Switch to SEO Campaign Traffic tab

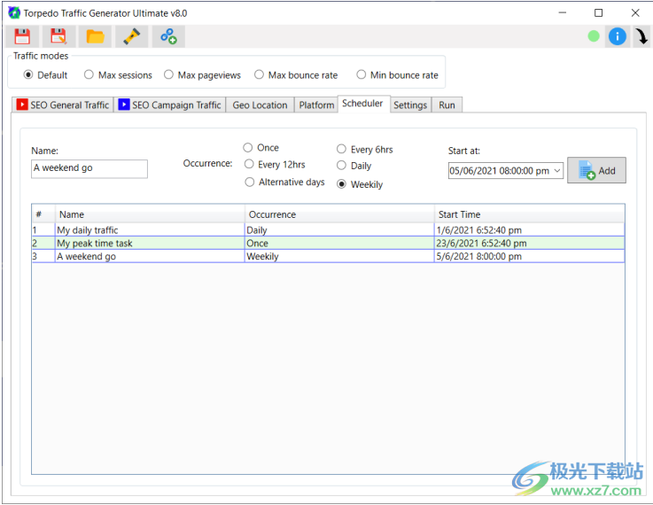pos(170,105)
